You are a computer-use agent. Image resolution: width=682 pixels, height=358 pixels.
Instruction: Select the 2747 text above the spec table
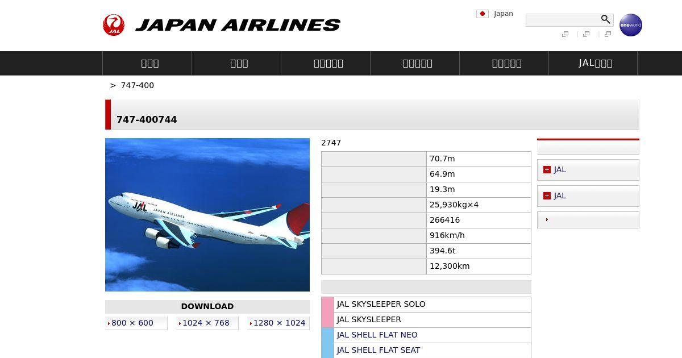(x=331, y=143)
